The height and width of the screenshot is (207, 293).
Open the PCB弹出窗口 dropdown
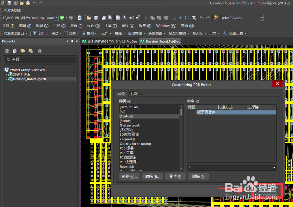(26, 33)
